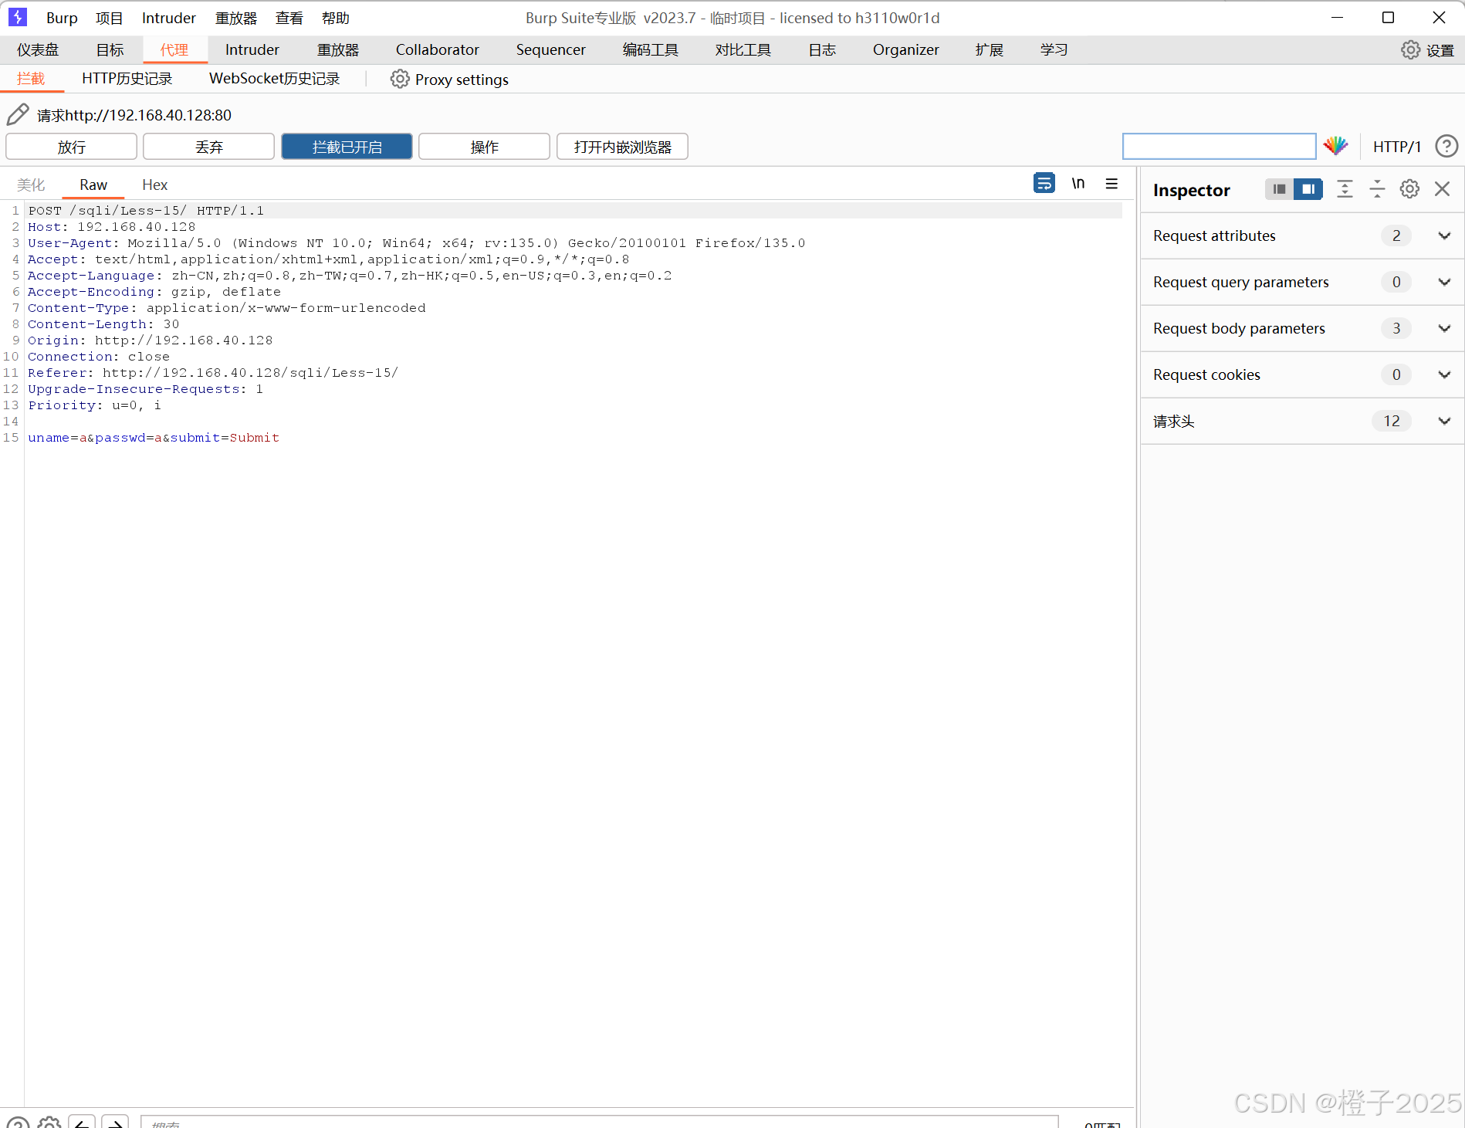1465x1128 pixels.
Task: Switch Inspector to sidebar layout mode
Action: (x=1307, y=189)
